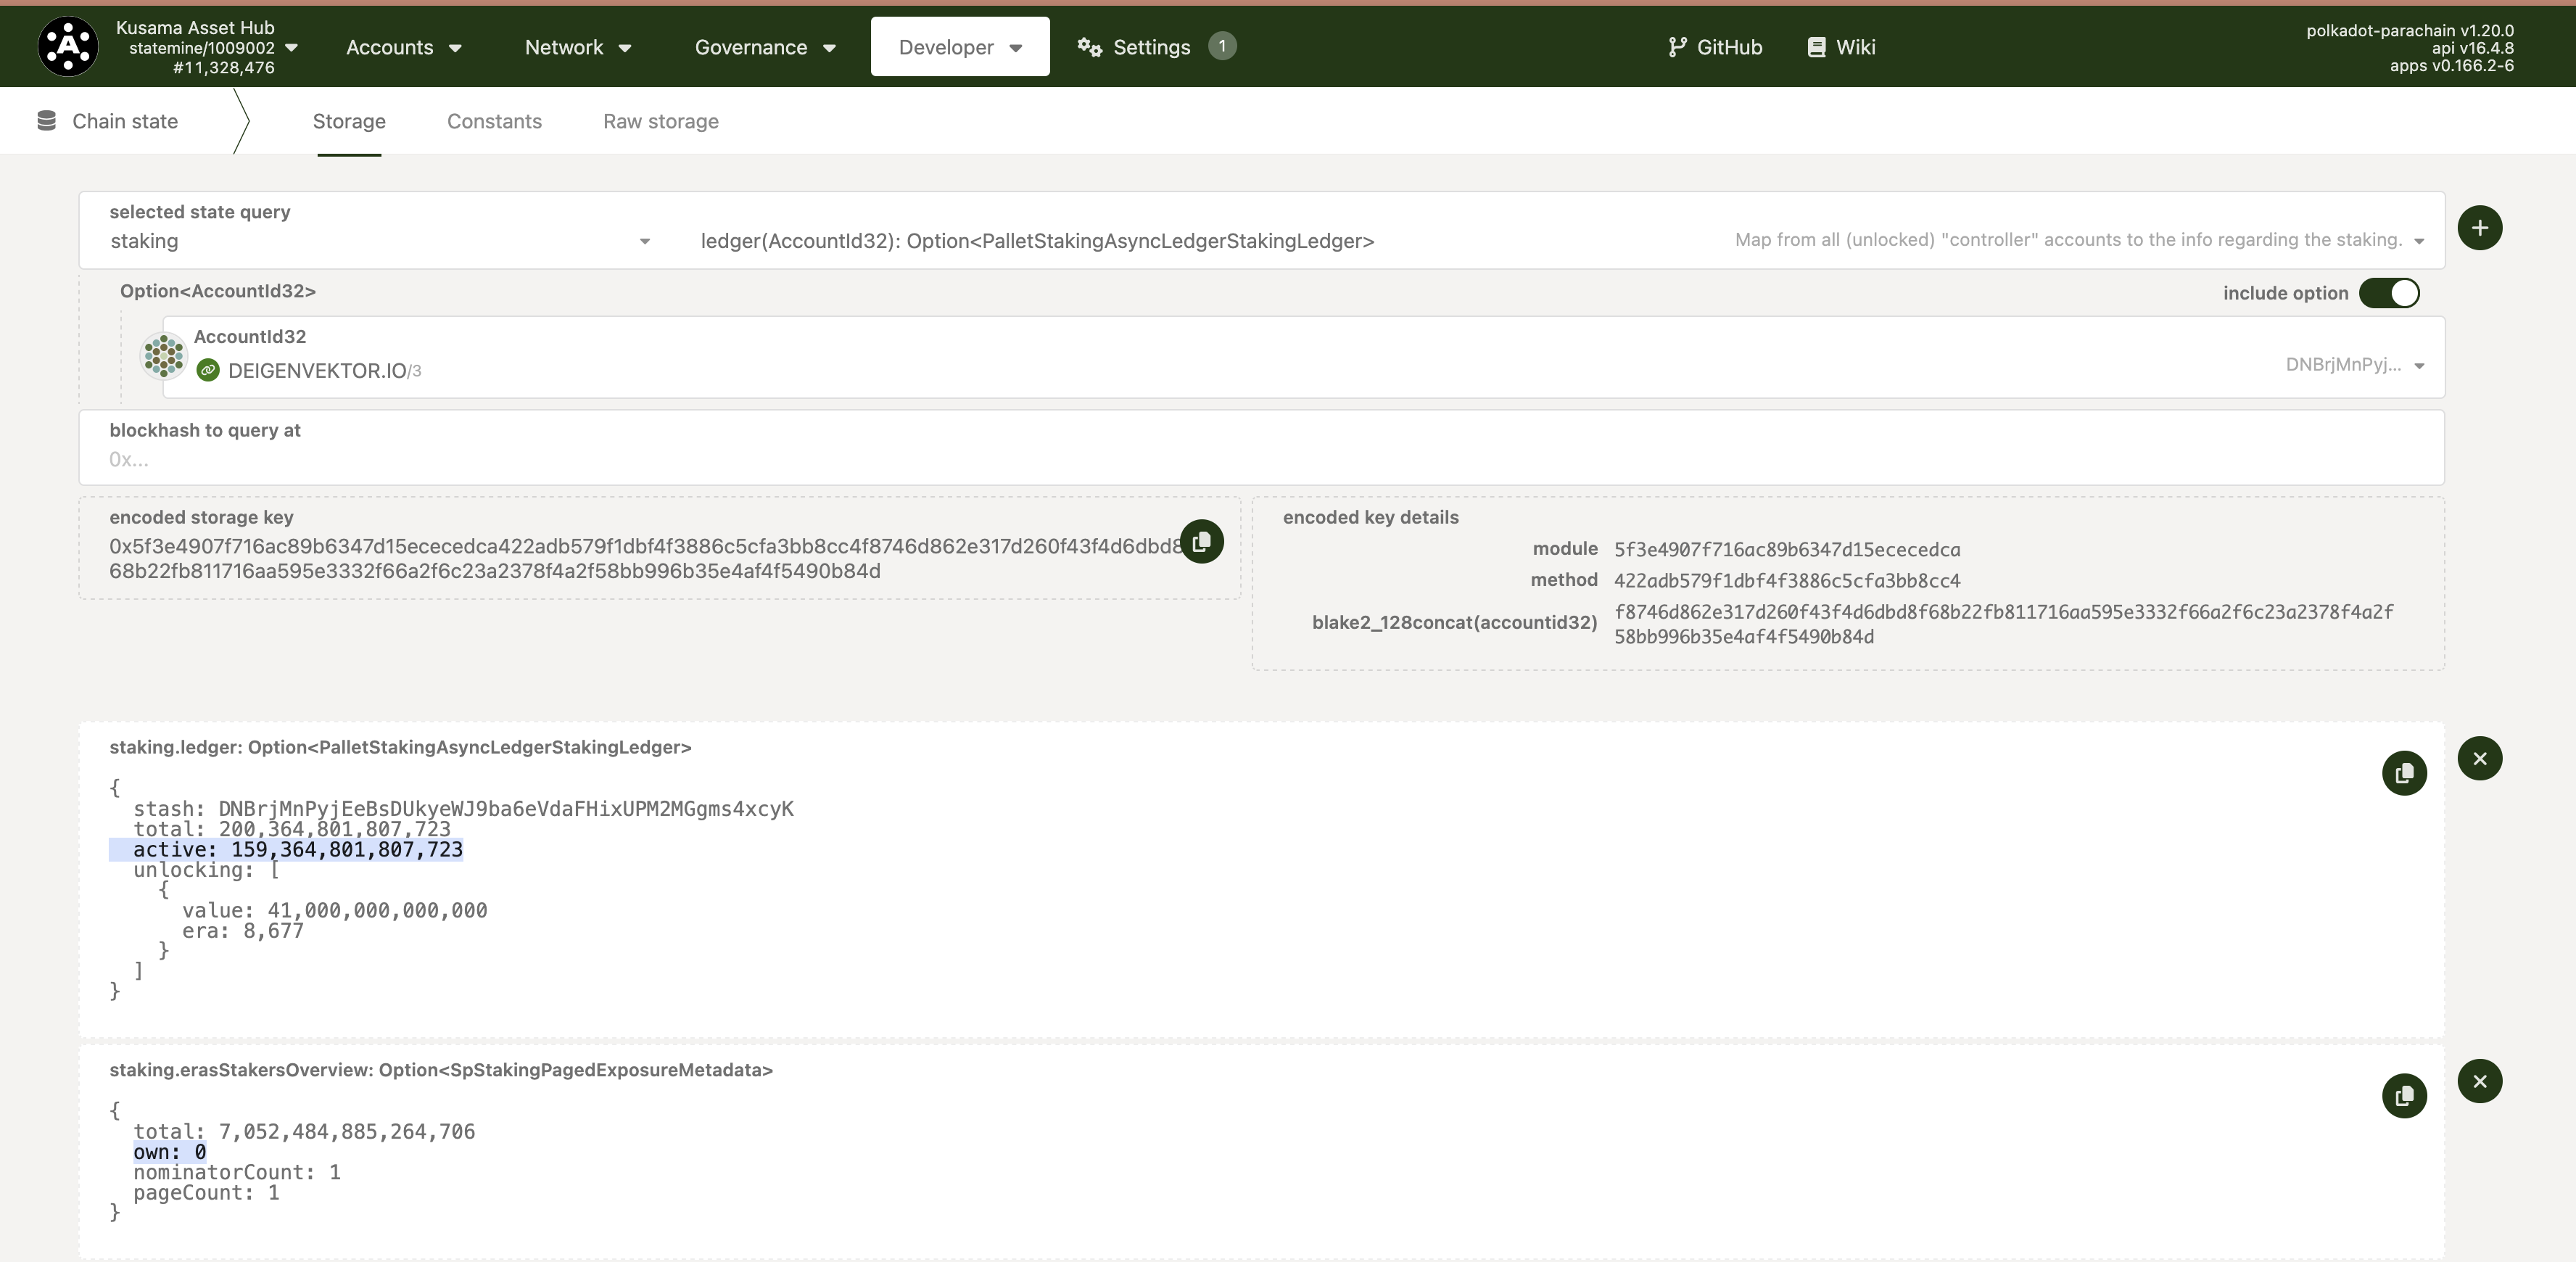The width and height of the screenshot is (2576, 1262).
Task: Switch to the Constants tab
Action: pos(494,121)
